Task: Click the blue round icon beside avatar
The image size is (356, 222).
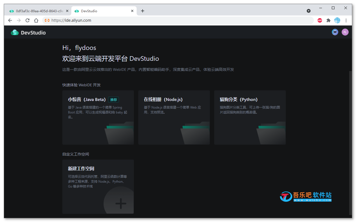Action: [335, 32]
